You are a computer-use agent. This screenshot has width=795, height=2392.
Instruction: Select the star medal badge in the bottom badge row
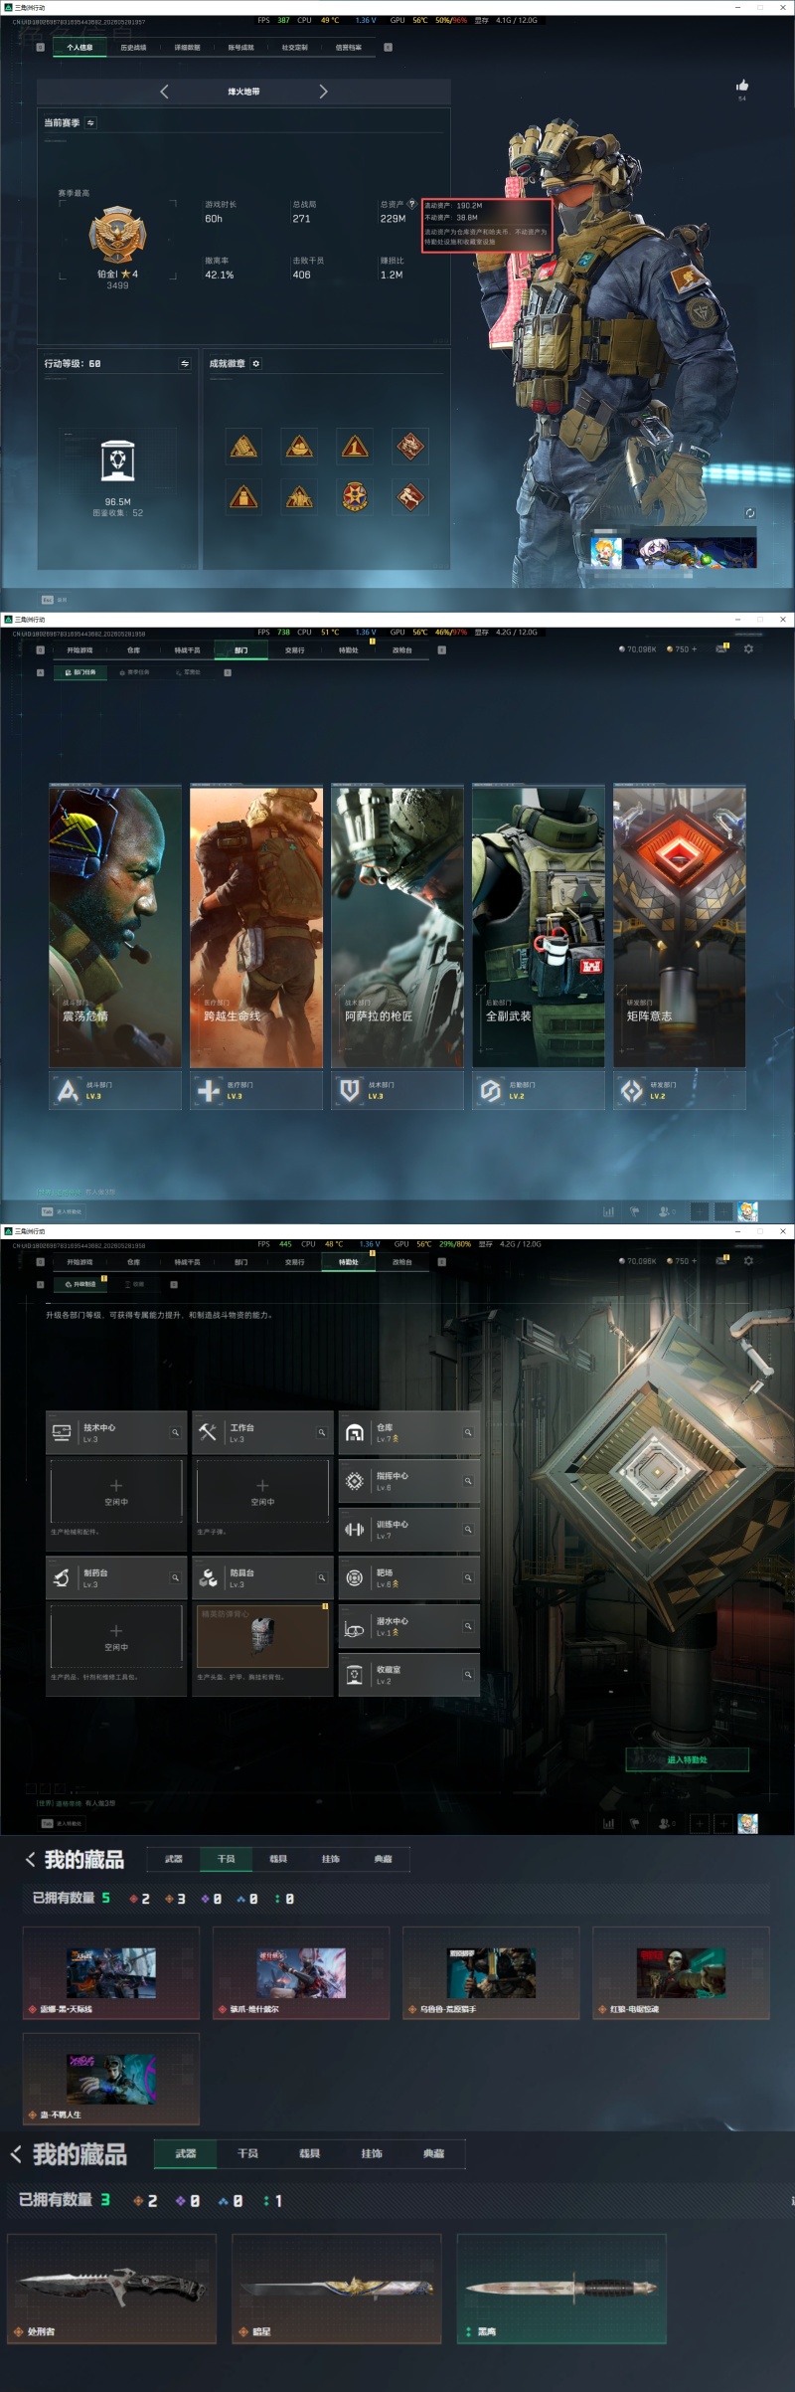point(355,496)
